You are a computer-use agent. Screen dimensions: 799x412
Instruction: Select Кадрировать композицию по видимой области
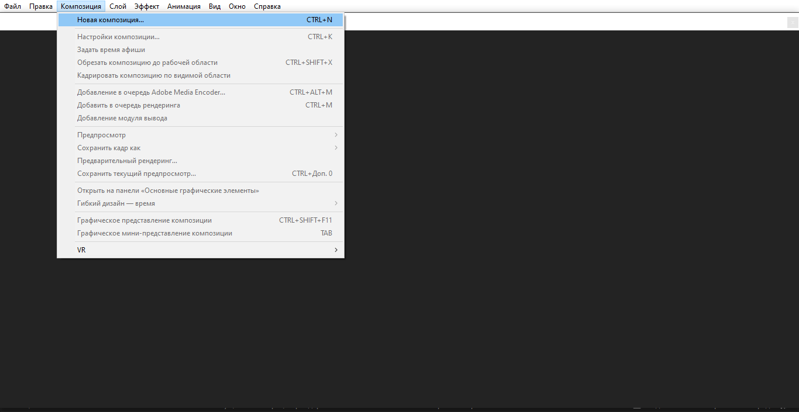(201, 75)
